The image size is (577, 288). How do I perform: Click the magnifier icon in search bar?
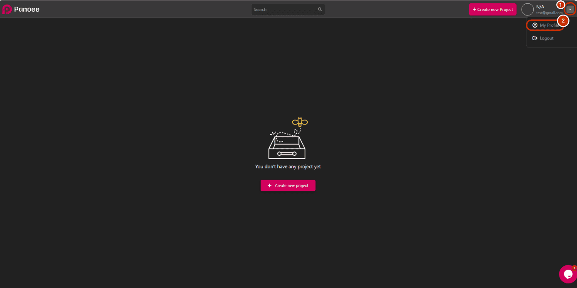320,9
